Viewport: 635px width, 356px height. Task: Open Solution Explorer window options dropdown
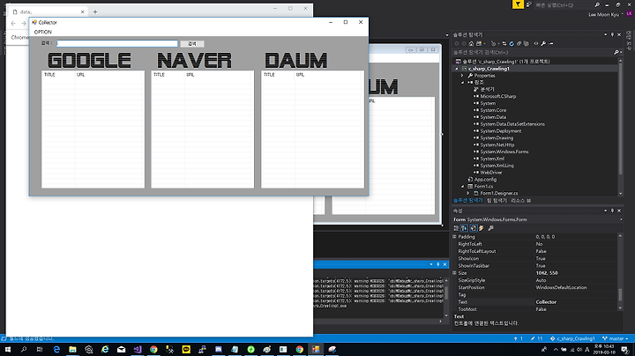coord(605,34)
